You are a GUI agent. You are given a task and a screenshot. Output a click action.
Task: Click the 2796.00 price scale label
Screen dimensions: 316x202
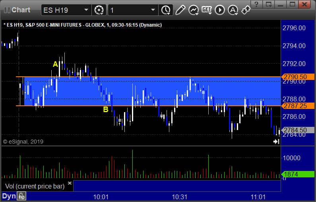click(x=294, y=28)
